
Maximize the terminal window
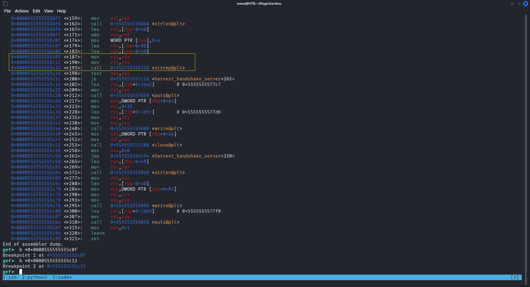coord(519,4)
